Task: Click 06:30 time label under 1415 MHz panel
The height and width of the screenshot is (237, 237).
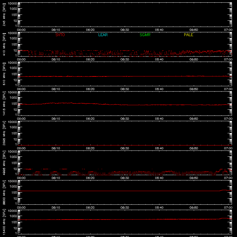Action: 125,119
